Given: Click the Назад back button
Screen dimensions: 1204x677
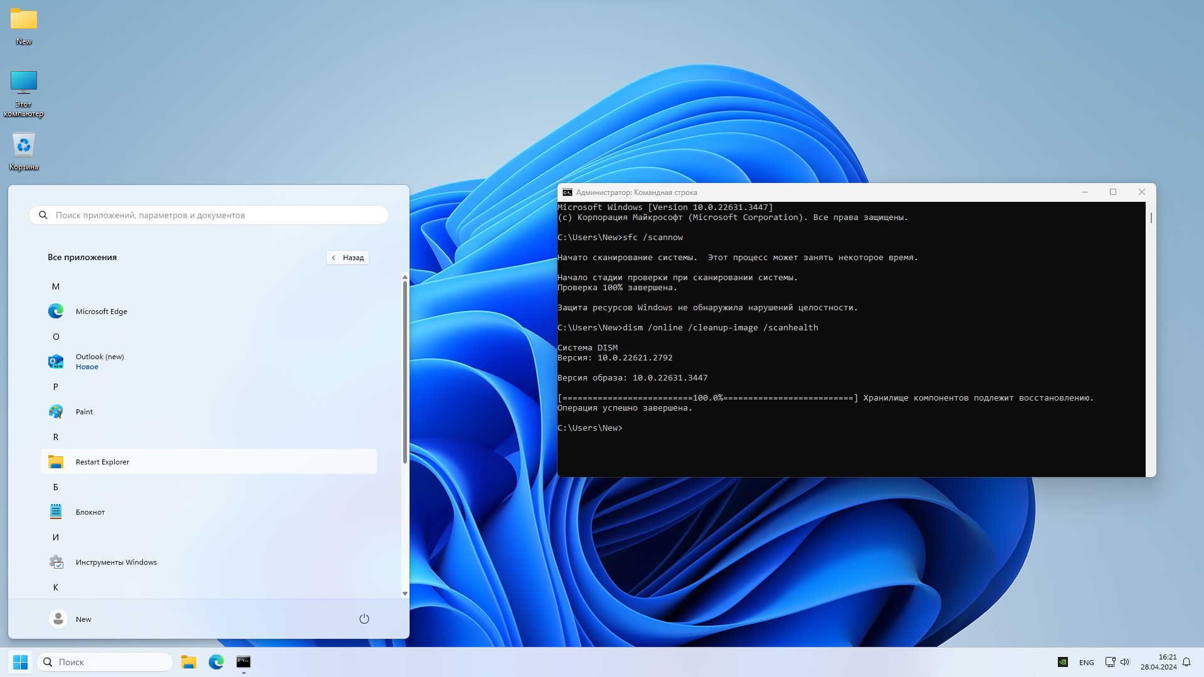Looking at the screenshot, I should click(x=347, y=258).
